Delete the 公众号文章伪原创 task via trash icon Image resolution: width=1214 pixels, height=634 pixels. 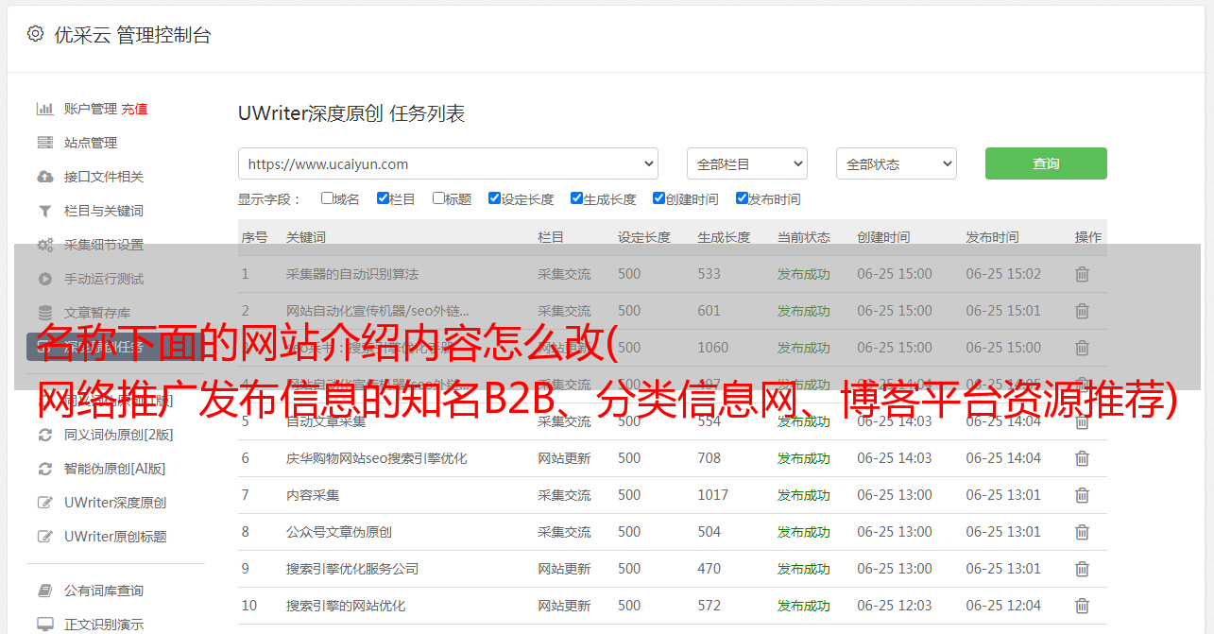1082,532
